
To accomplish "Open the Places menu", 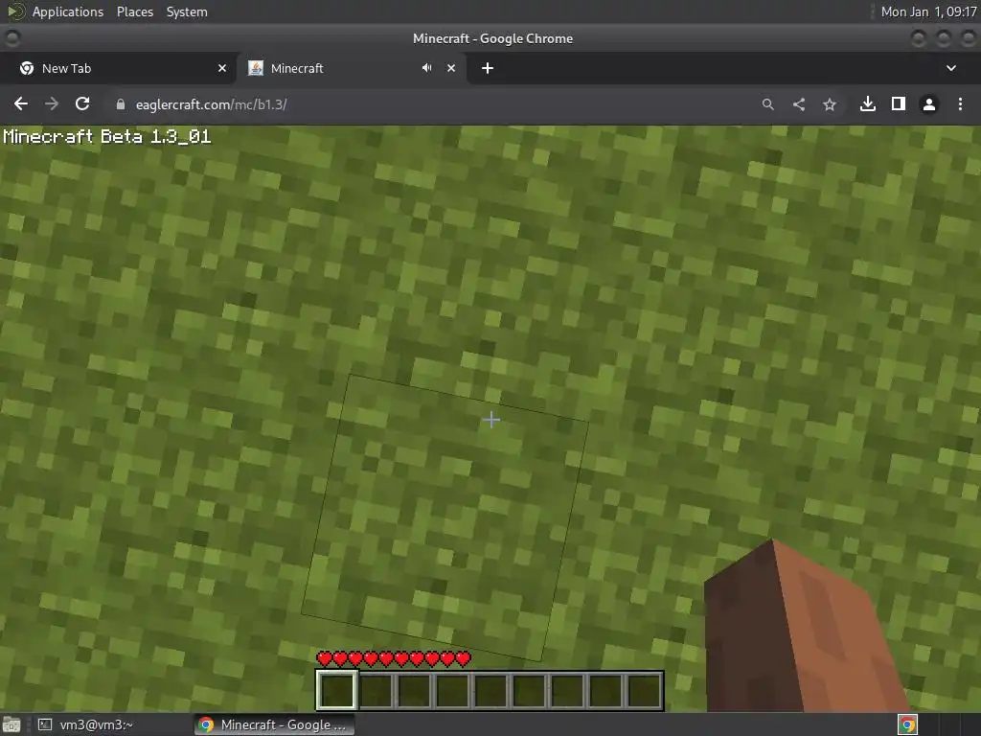I will click(x=135, y=11).
